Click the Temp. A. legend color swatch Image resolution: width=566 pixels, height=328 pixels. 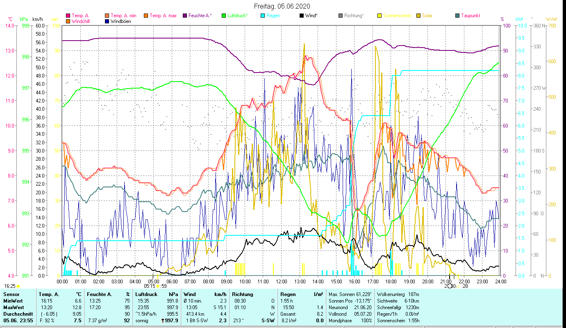point(68,16)
